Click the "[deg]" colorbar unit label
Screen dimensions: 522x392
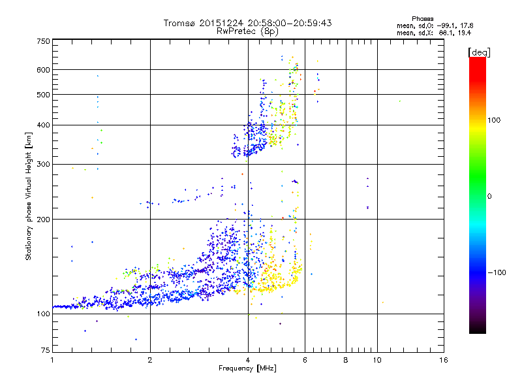[x=479, y=52]
